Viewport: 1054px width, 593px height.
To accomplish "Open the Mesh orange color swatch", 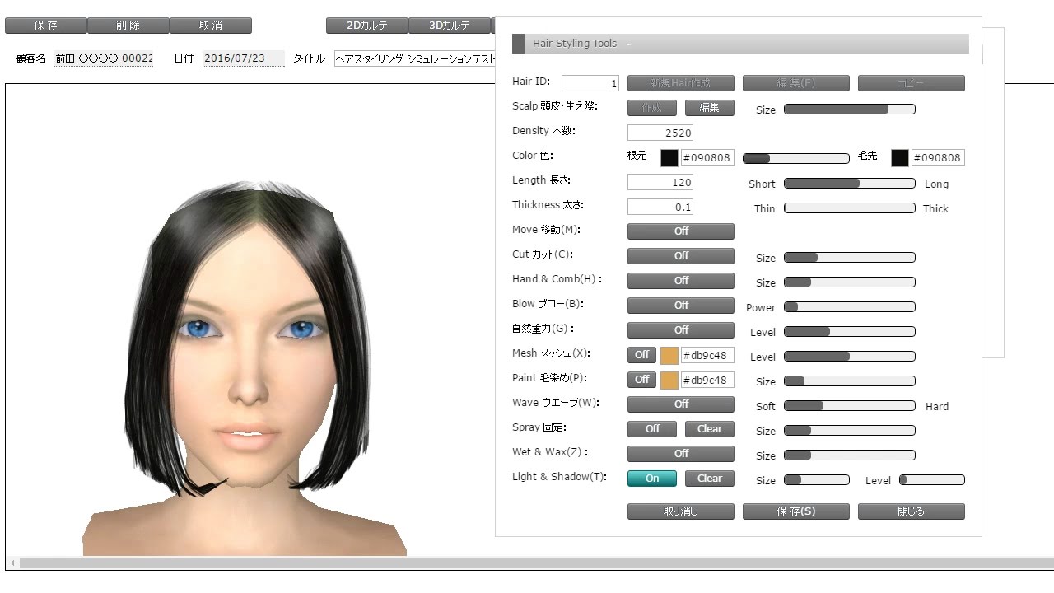I will click(x=669, y=355).
